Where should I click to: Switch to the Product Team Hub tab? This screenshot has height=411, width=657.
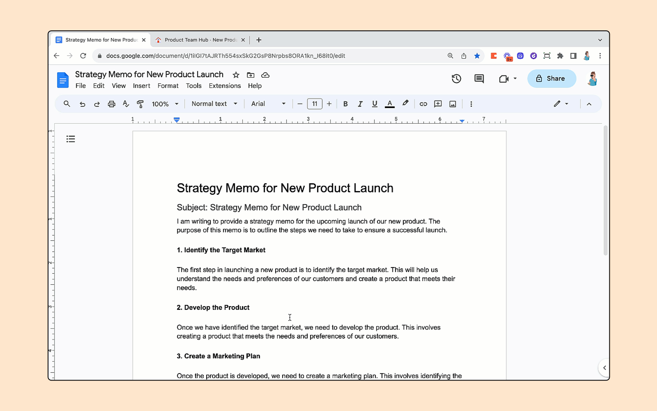200,40
